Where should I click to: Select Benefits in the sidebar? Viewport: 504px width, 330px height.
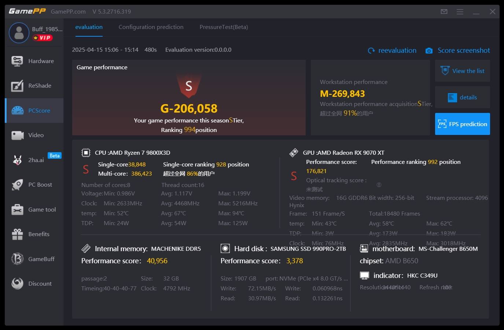click(x=34, y=234)
